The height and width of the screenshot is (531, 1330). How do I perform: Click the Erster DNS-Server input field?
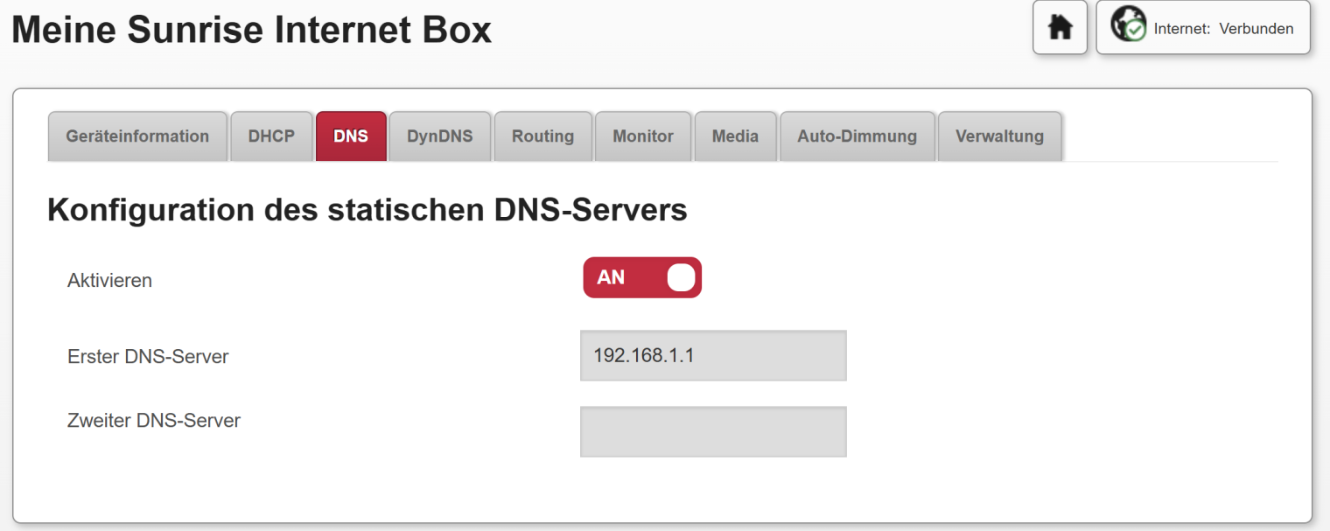coord(712,355)
